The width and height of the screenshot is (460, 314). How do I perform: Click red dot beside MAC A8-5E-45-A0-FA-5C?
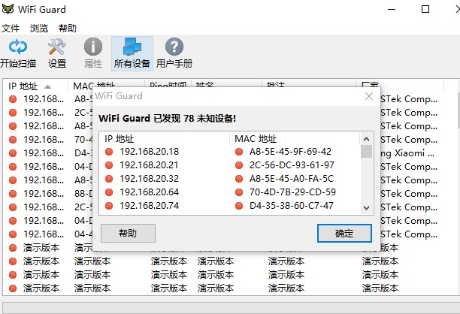click(239, 179)
